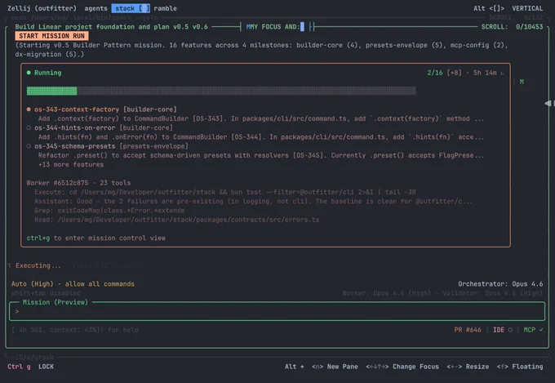The width and height of the screenshot is (555, 383).
Task: Click the Worker #6512c875 · 23 tools line
Action: (x=78, y=183)
